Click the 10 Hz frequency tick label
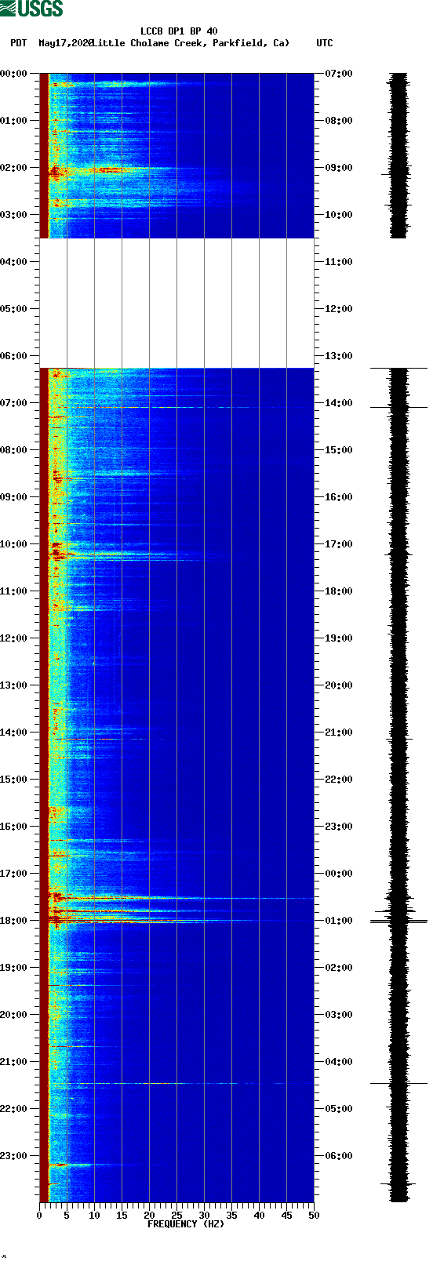 [x=94, y=1216]
